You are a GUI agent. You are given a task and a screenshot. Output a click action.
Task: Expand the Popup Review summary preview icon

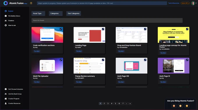tap(103, 60)
